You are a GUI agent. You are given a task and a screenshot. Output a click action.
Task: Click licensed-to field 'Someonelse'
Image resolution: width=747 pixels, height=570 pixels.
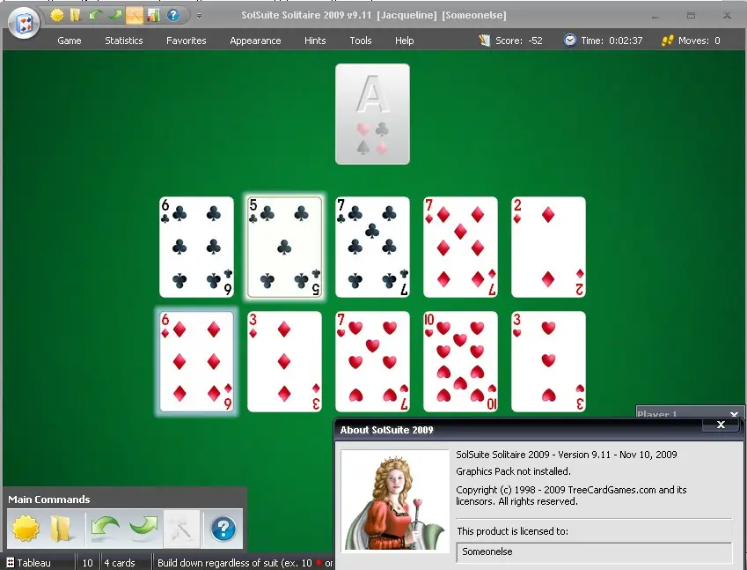tap(594, 551)
